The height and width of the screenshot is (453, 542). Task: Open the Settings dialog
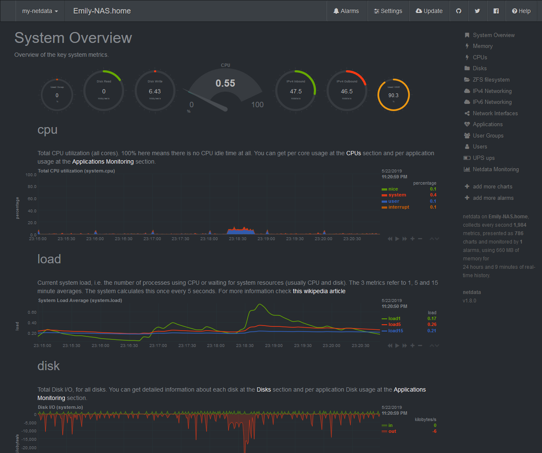(388, 11)
